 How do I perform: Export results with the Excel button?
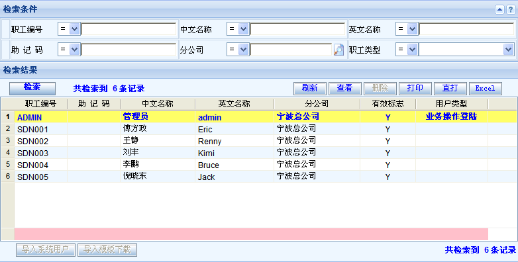coord(486,88)
